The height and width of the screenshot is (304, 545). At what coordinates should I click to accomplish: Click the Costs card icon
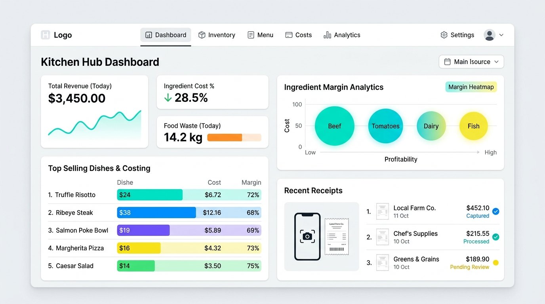(x=289, y=35)
